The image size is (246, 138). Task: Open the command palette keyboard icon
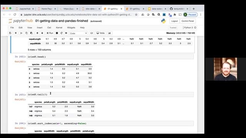point(91,33)
